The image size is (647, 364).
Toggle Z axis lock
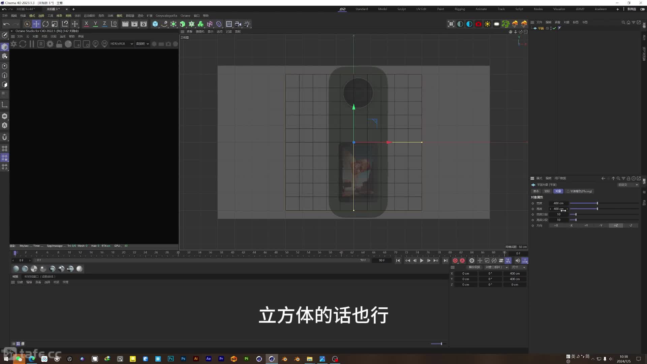pyautogui.click(x=104, y=24)
